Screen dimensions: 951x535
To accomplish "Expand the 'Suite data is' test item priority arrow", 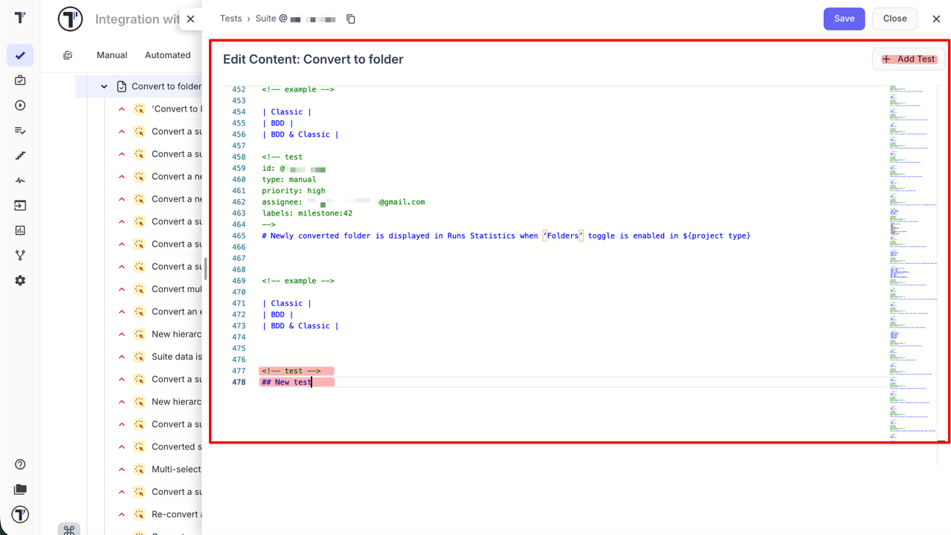I will click(x=122, y=357).
